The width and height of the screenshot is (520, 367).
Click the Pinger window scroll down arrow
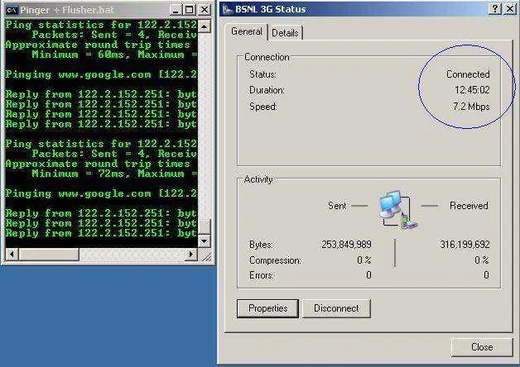click(x=205, y=241)
